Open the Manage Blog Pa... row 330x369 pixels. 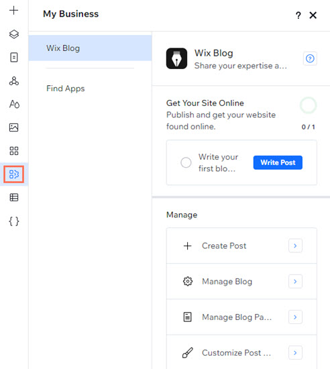[241, 317]
